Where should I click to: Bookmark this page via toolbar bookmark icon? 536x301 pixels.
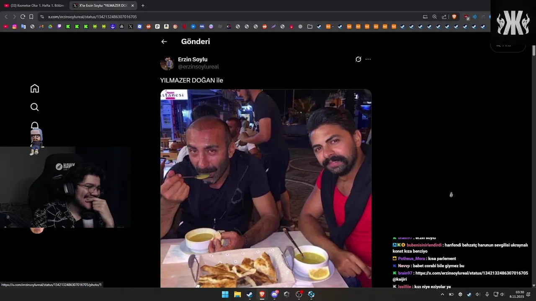click(x=31, y=17)
